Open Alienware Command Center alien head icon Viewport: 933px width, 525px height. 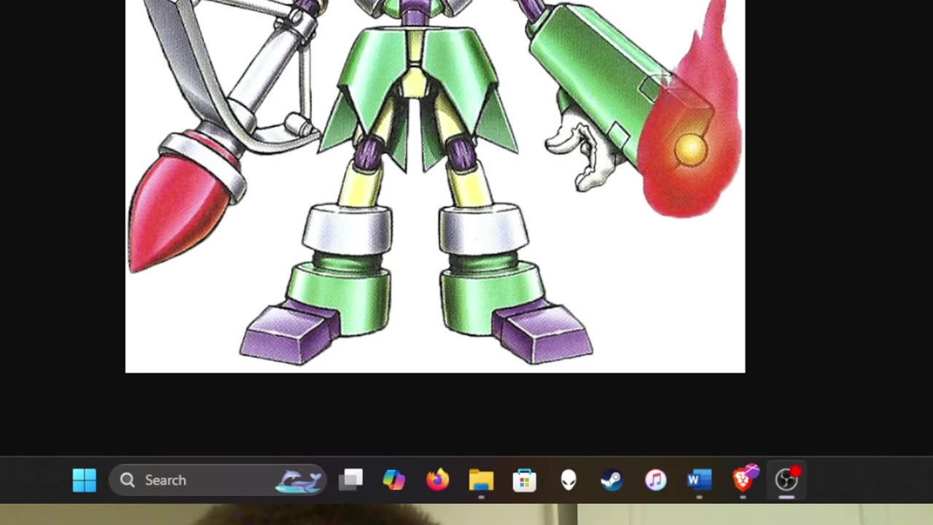click(x=569, y=480)
